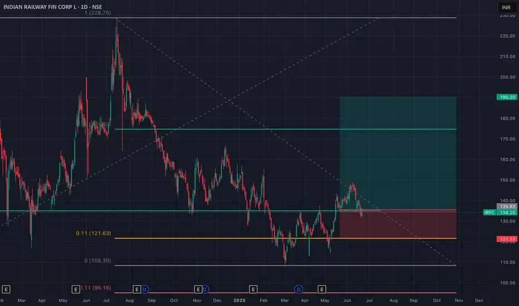Viewport: 519px width, 306px height.
Task: Select the orange 121.63 horizontal line
Action: (x=285, y=238)
